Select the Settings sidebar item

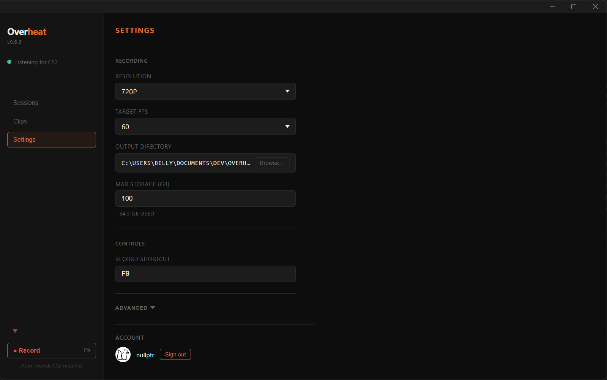(x=52, y=139)
